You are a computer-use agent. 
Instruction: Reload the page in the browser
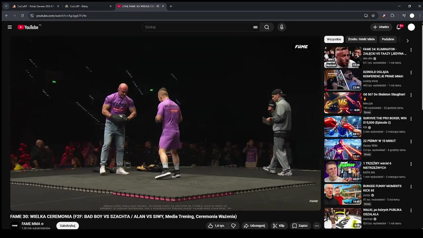(22, 16)
